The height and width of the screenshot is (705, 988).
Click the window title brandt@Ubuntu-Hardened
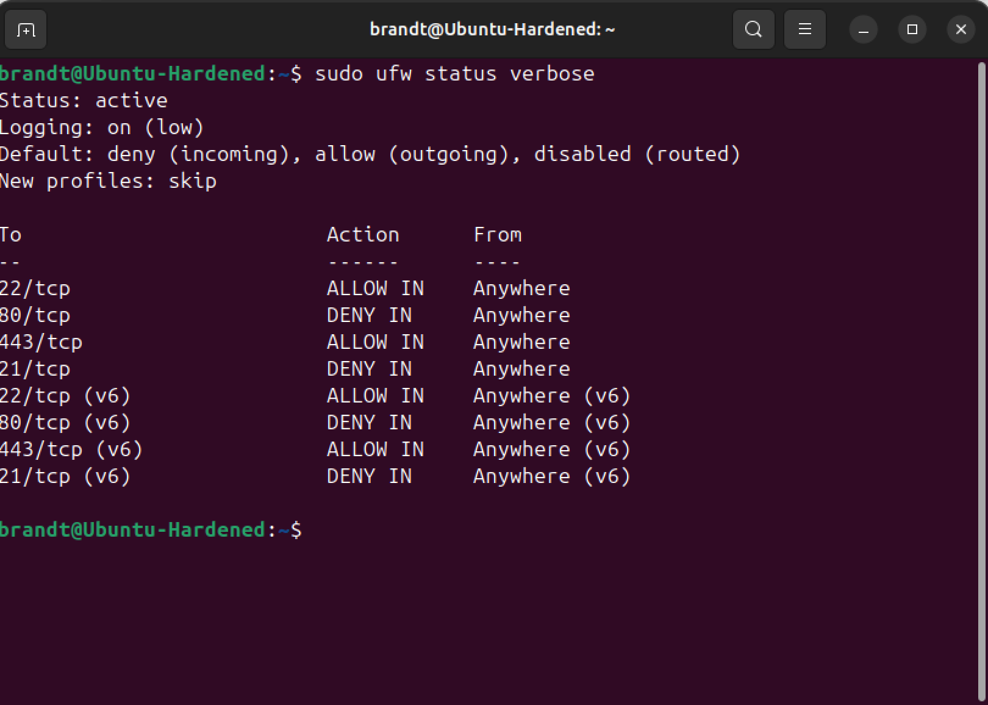[x=492, y=29]
